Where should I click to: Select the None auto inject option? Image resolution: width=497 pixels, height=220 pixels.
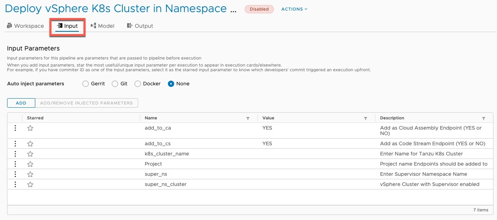171,84
